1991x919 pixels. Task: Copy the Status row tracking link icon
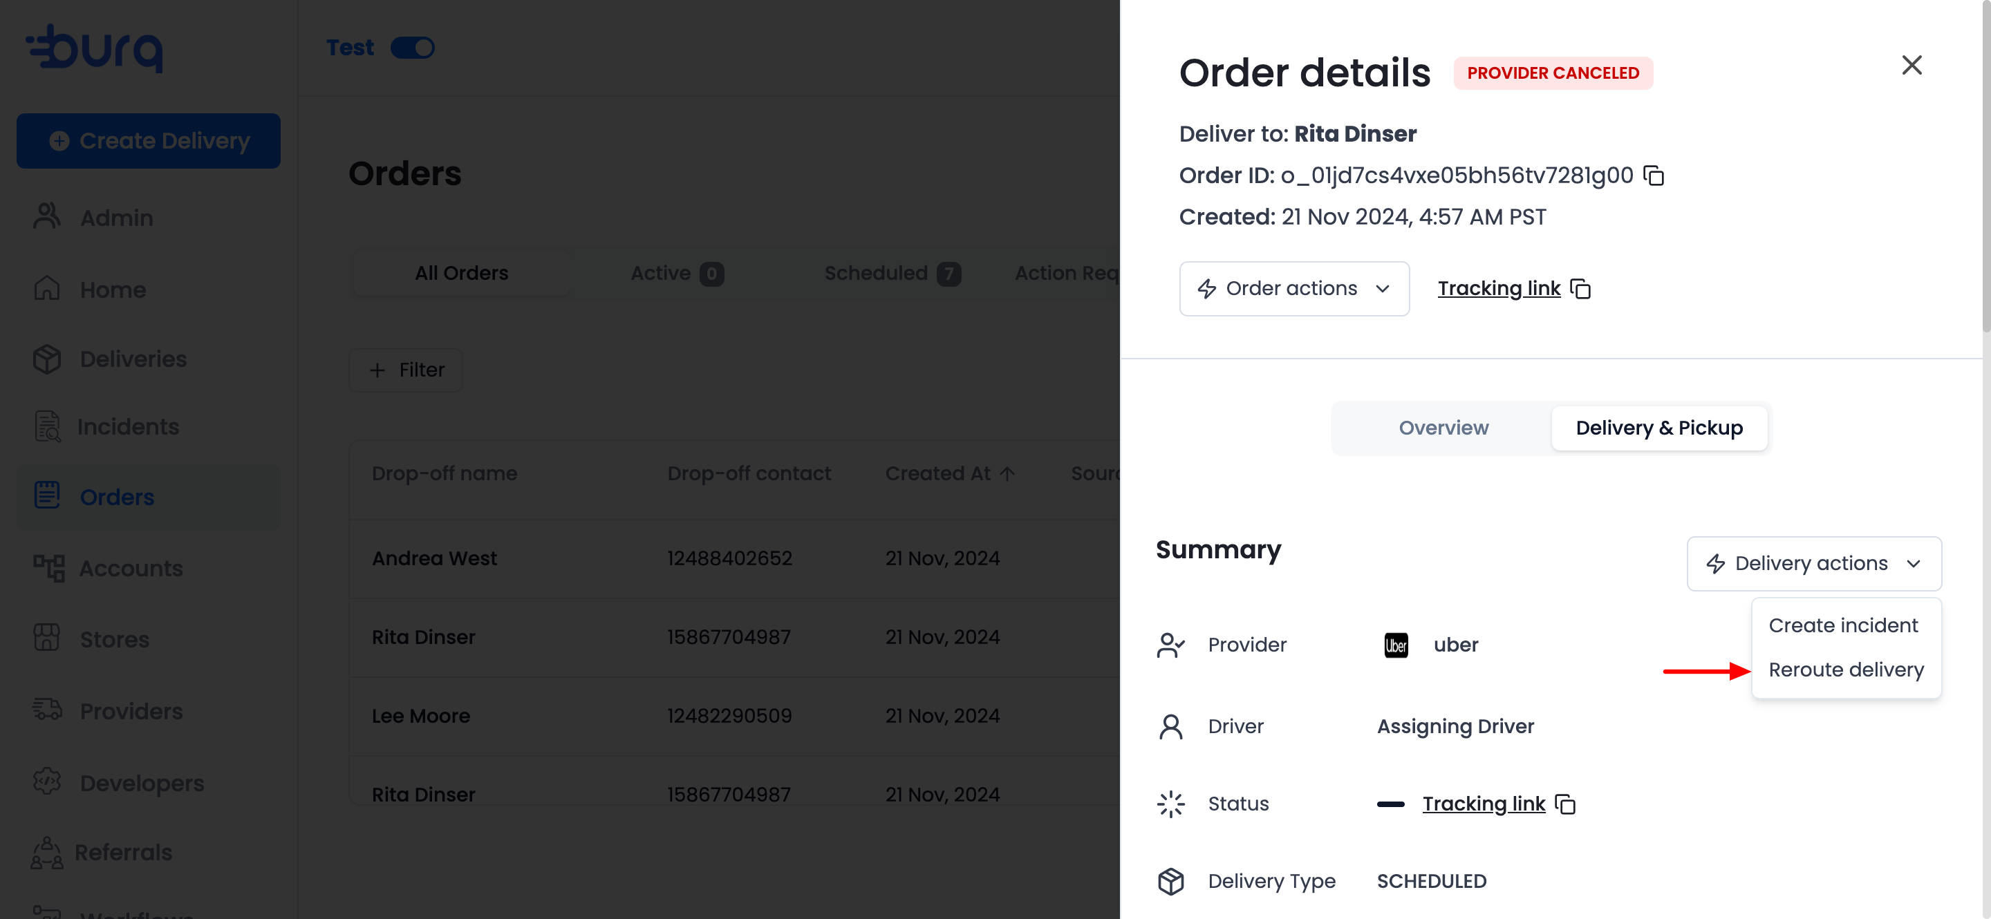pyautogui.click(x=1565, y=804)
